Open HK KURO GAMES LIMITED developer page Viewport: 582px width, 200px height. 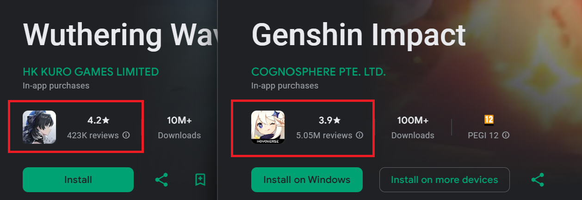[x=91, y=72]
